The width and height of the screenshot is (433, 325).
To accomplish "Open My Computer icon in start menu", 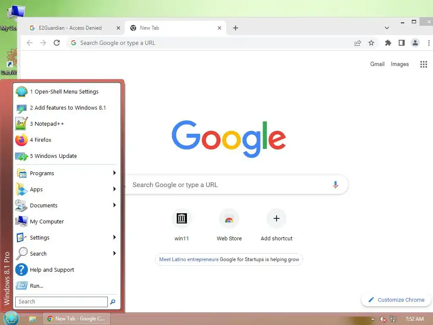I will 21,222.
